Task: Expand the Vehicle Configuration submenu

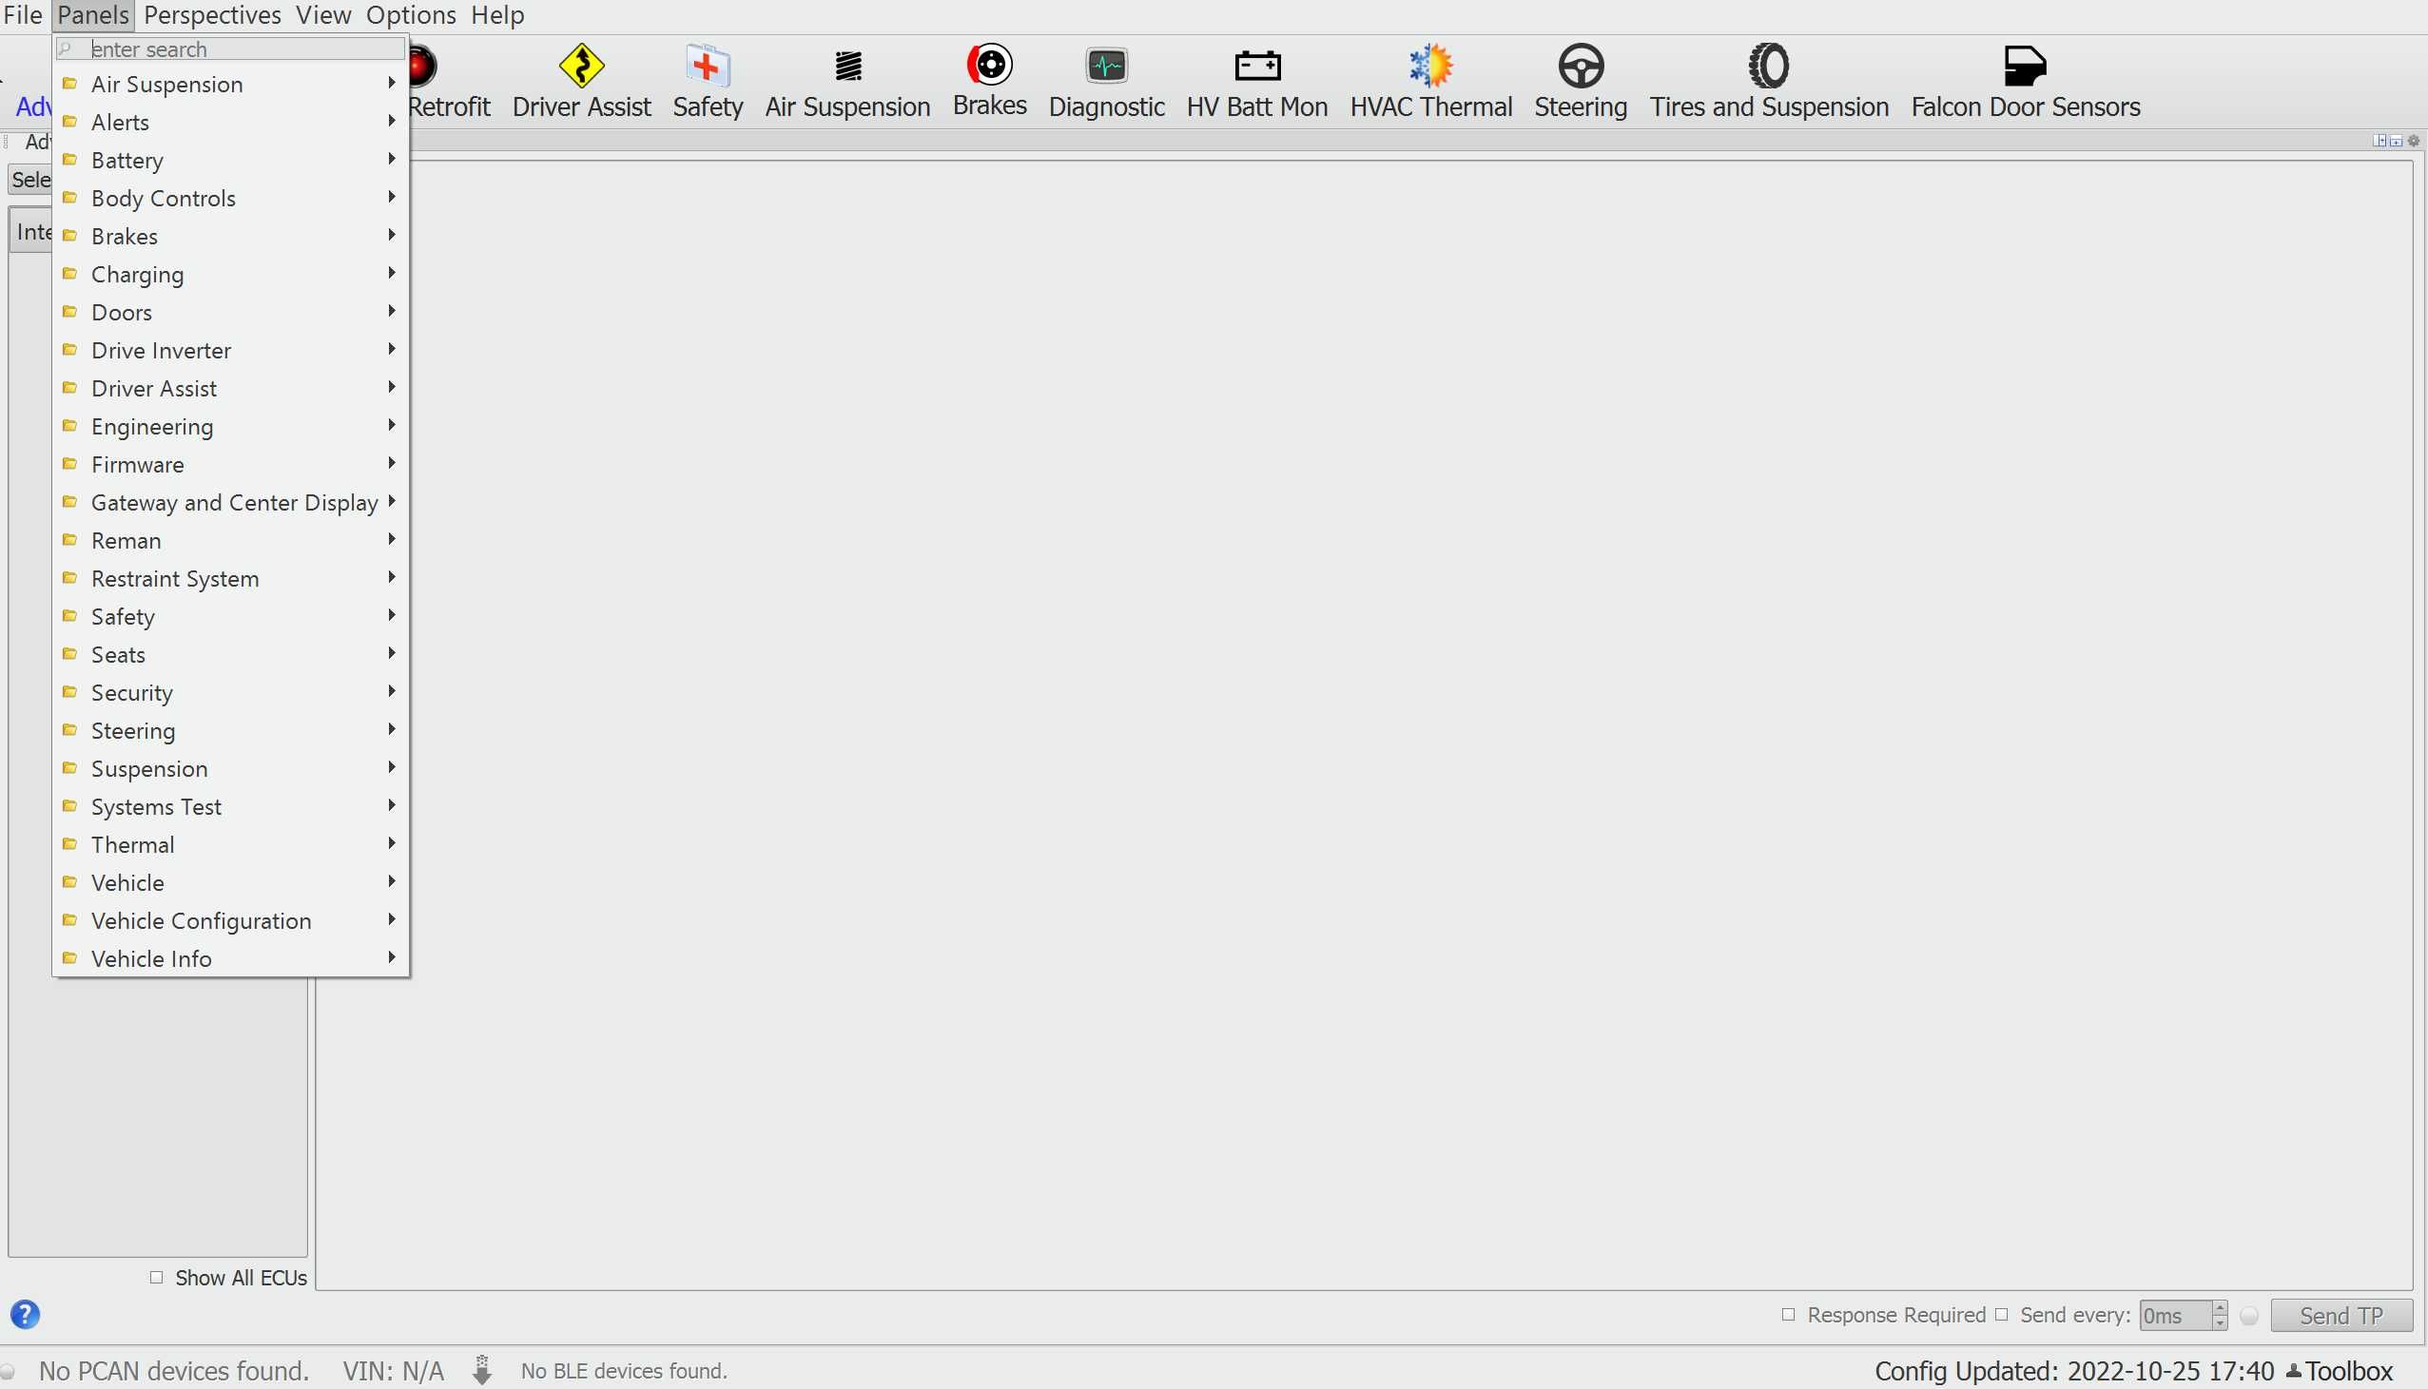Action: [x=200, y=920]
